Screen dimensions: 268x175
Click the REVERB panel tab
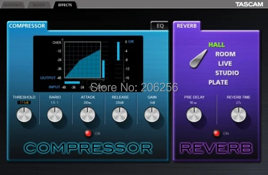coord(187,26)
